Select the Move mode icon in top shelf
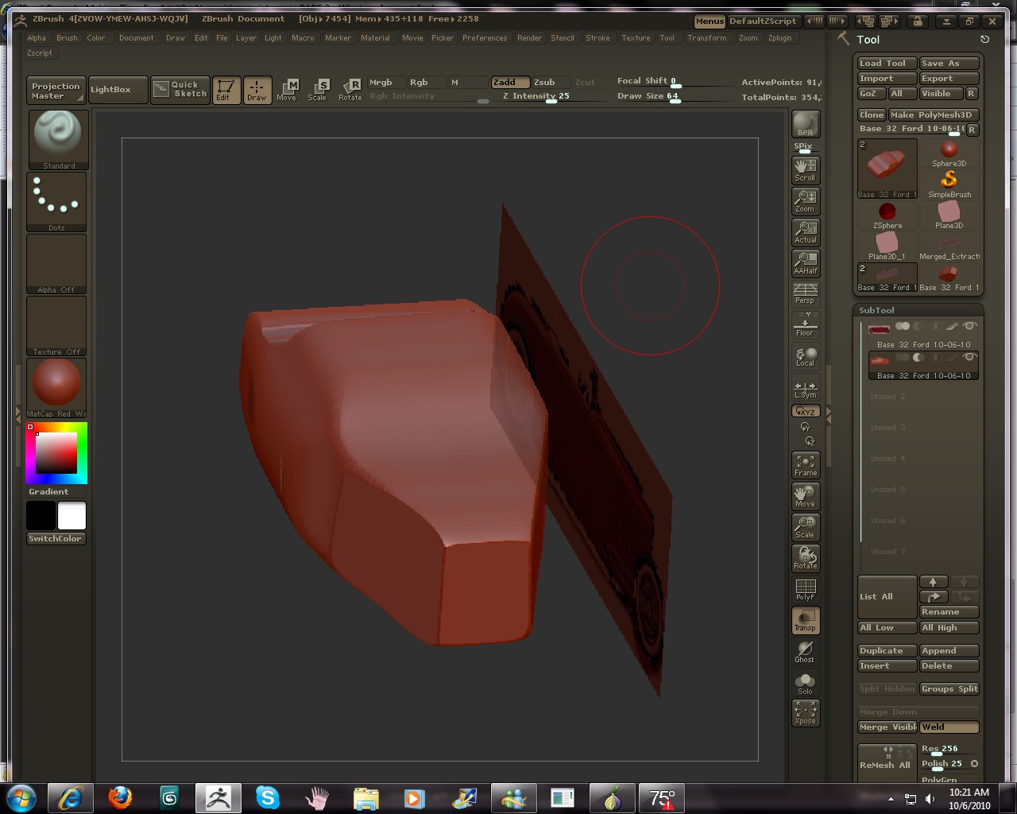 (287, 90)
